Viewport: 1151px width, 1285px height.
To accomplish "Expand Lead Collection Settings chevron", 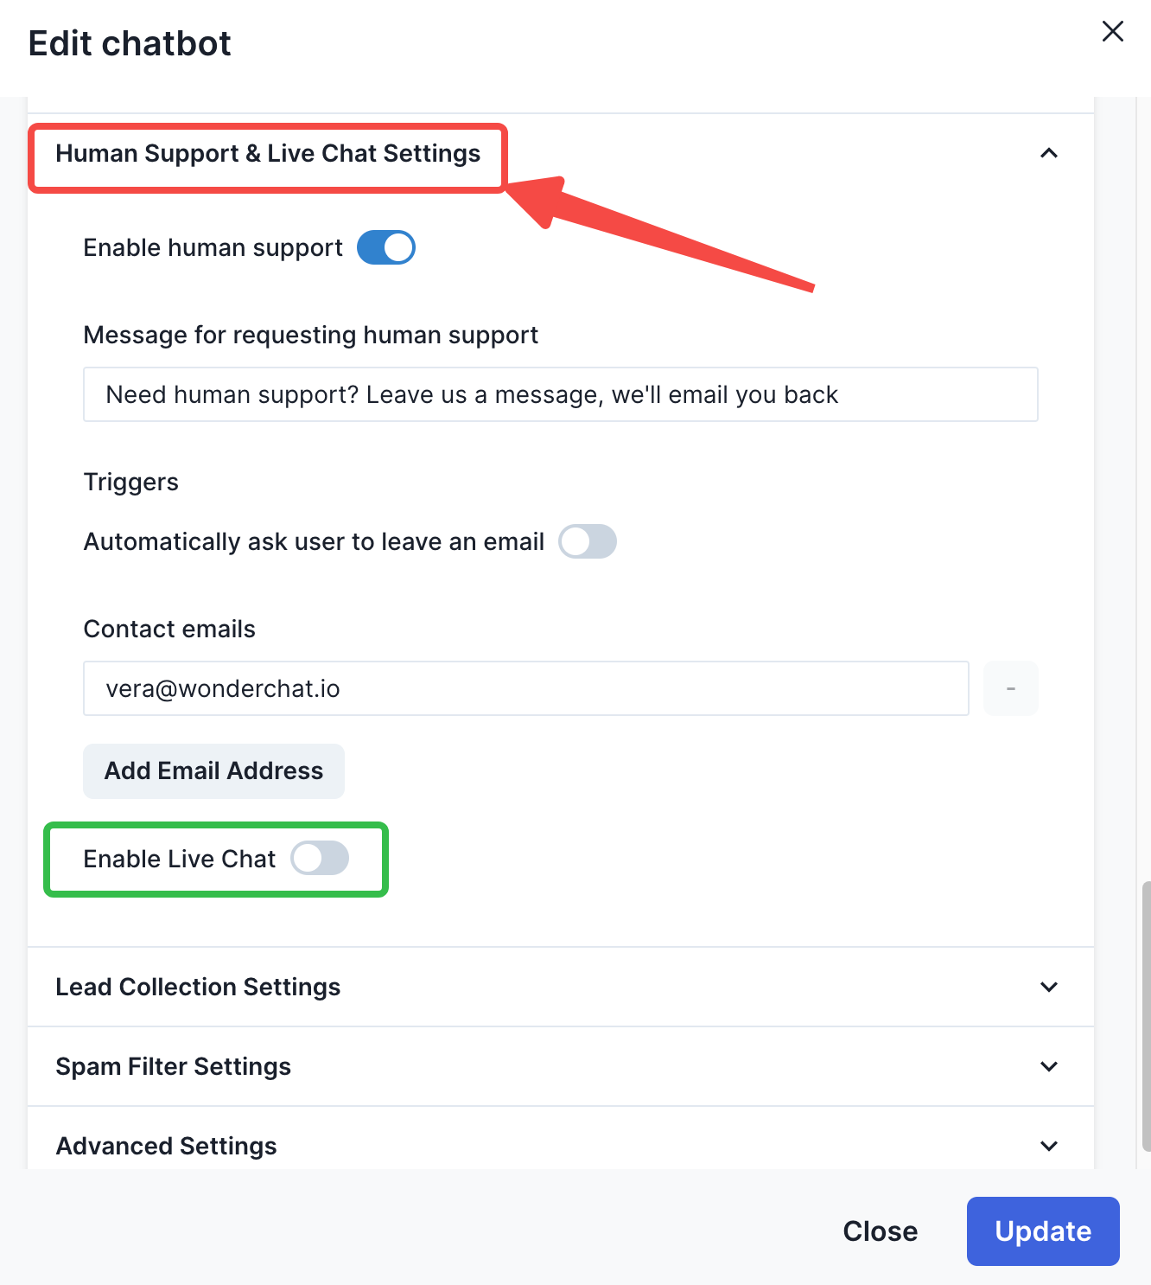I will [1049, 987].
